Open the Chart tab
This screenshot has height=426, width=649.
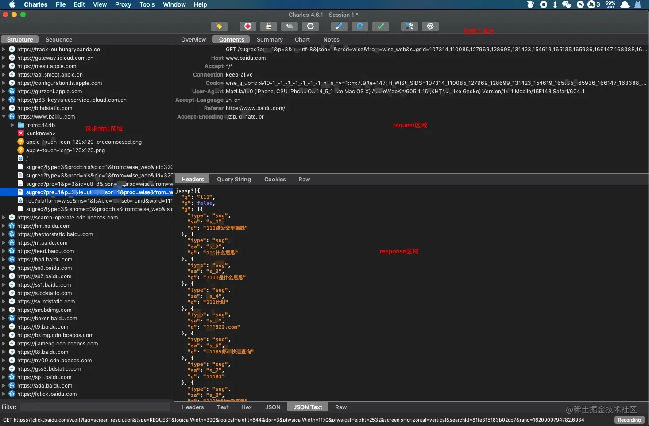coord(302,39)
